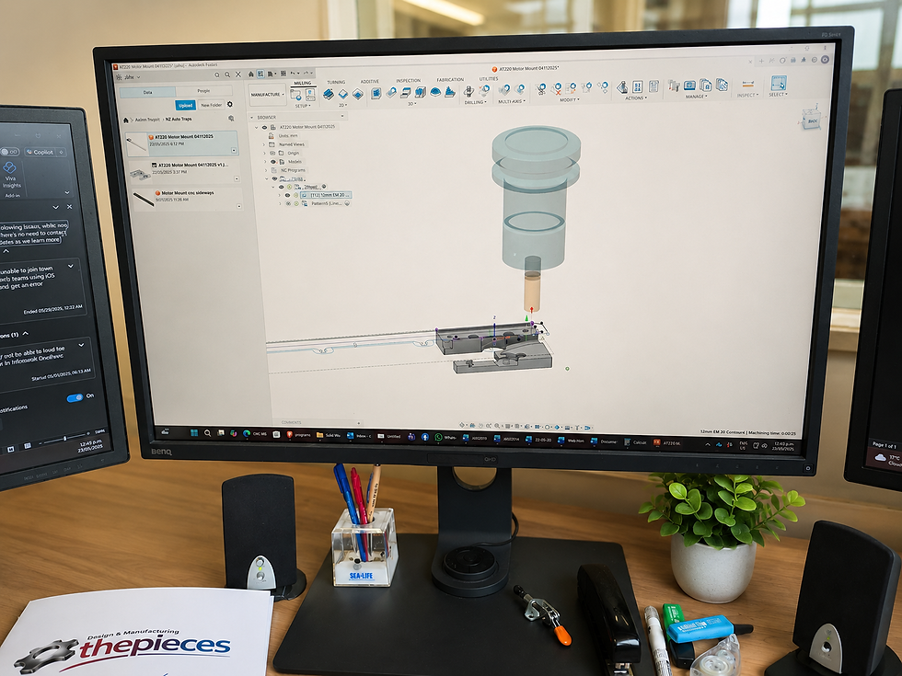
Task: Select the 3D Parallel icon
Action: click(x=406, y=93)
